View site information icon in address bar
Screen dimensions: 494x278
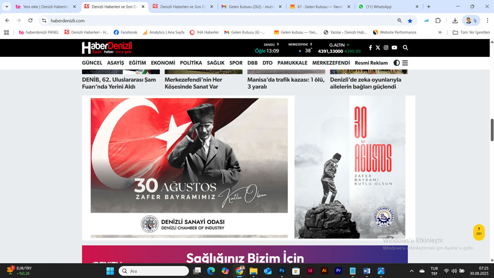point(44,20)
